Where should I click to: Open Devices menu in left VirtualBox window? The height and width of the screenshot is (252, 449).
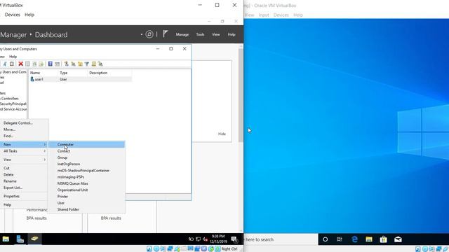(x=13, y=15)
